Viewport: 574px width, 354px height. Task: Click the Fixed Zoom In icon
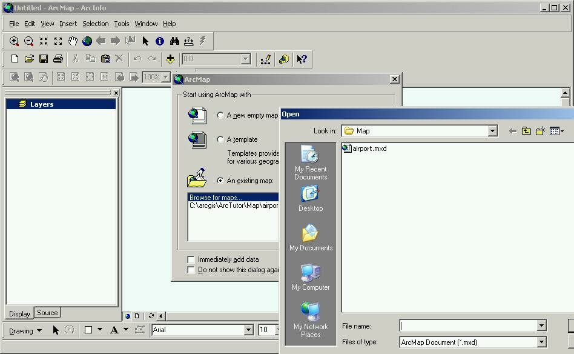44,41
